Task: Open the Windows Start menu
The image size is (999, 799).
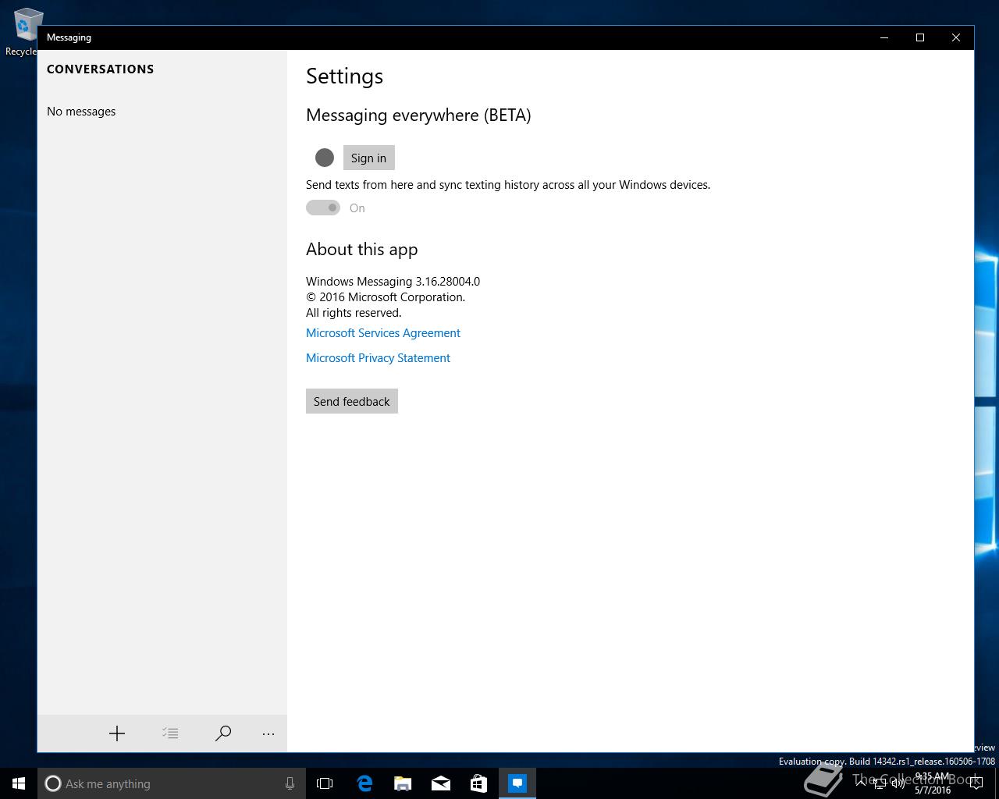Action: [x=19, y=783]
